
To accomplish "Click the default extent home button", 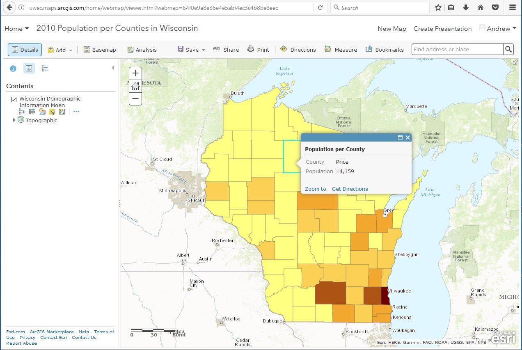I will click(x=135, y=86).
